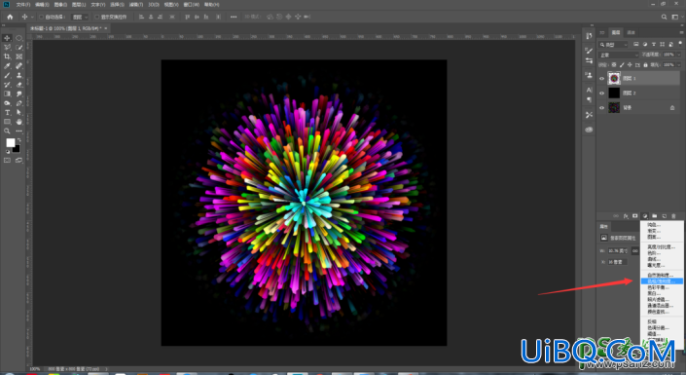686x375 pixels.
Task: Open the auto-select 图层 dropdown
Action: 80,18
